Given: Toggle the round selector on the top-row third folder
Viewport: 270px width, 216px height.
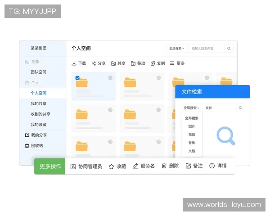Looking at the screenshot, I should click(207, 78).
